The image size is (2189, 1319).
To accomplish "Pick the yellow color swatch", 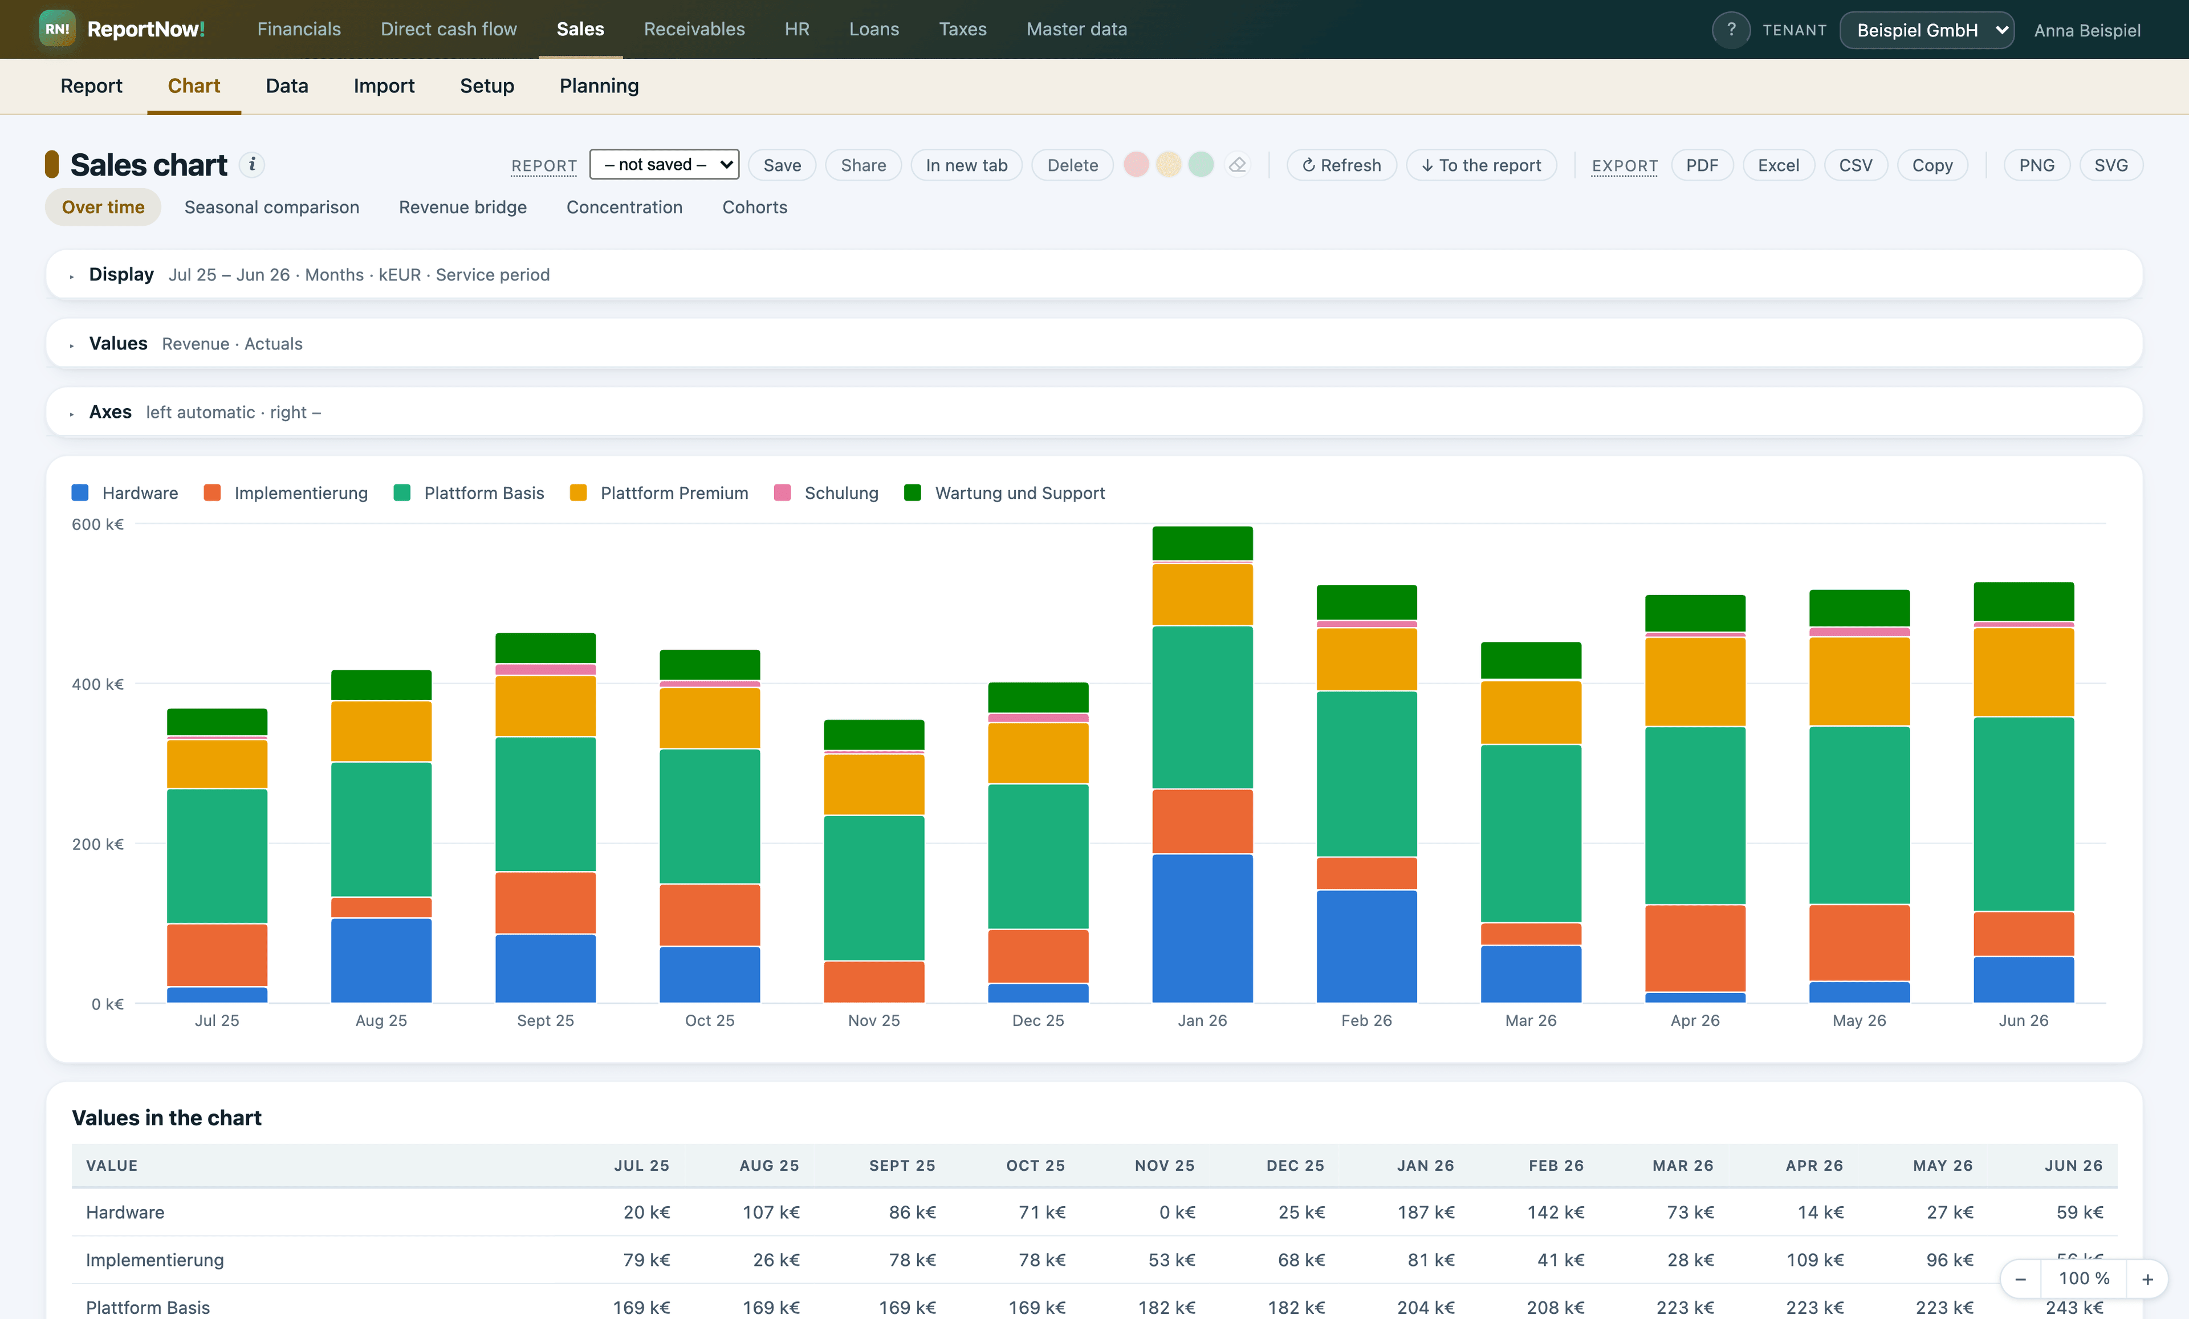I will [x=1168, y=164].
